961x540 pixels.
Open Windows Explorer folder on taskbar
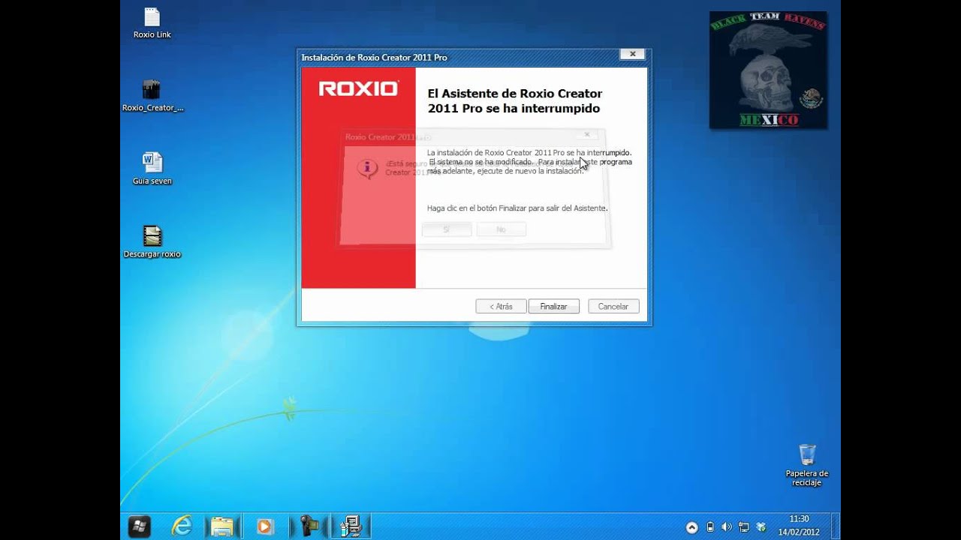(x=223, y=526)
